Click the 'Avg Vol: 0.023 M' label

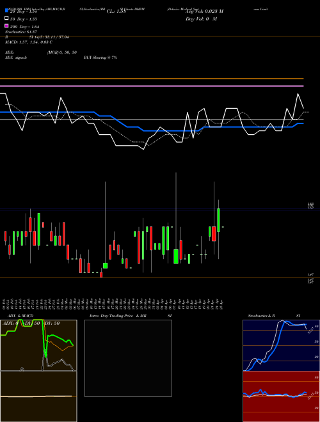204,12
